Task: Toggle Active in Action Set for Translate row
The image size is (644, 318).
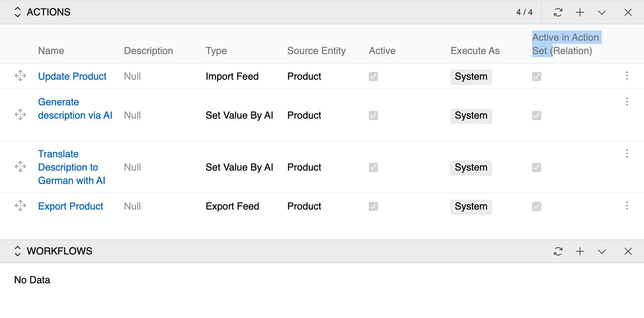Action: click(x=536, y=167)
